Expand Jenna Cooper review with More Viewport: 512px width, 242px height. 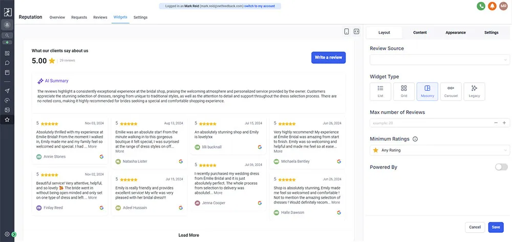[x=218, y=193]
